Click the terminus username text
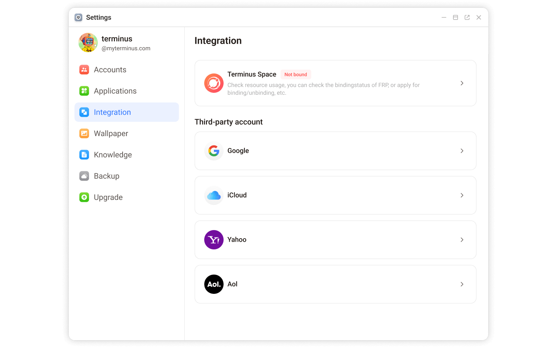The height and width of the screenshot is (348, 557). (x=117, y=39)
